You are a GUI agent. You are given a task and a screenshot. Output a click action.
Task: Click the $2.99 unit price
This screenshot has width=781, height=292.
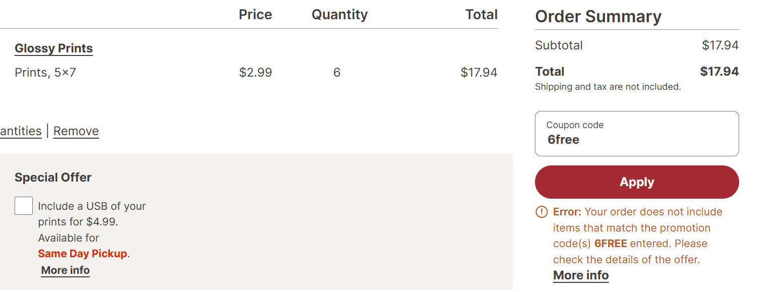tap(255, 73)
